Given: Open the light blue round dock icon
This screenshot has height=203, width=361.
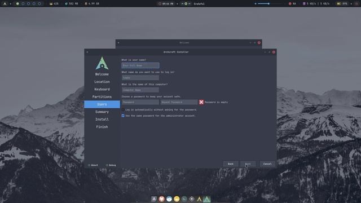Looking at the screenshot, I should pyautogui.click(x=169, y=199).
